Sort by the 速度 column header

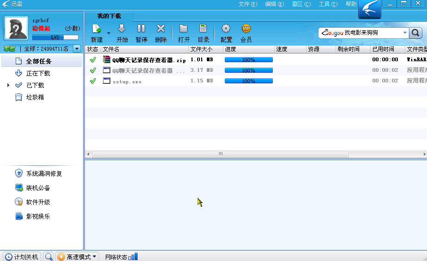tap(290, 49)
